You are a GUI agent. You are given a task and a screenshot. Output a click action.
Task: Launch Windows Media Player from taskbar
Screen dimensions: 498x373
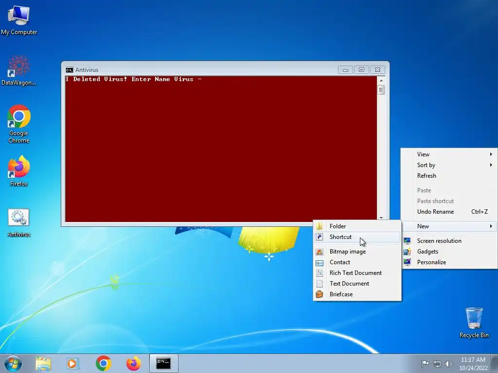coord(73,363)
